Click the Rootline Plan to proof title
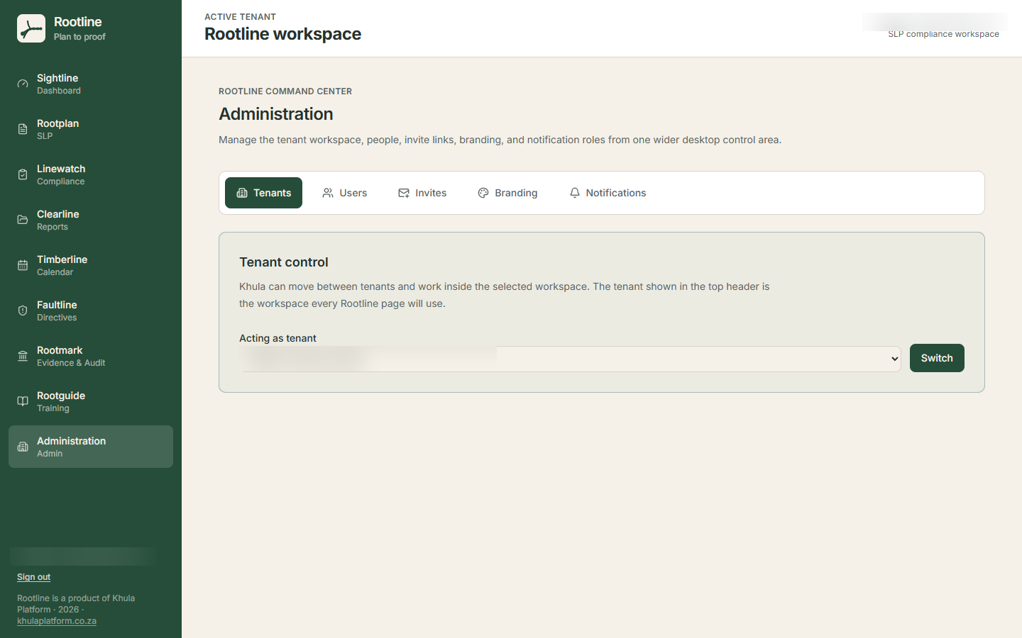This screenshot has width=1022, height=638. tap(79, 28)
